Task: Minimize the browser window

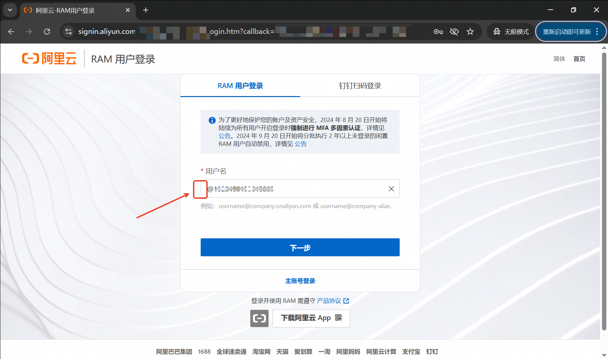Action: [x=551, y=10]
